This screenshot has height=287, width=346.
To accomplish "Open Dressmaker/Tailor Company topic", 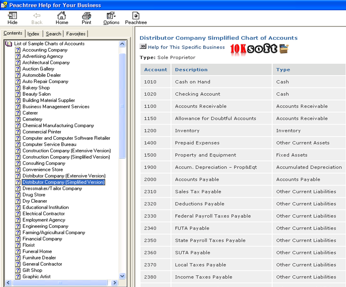I will pos(52,188).
